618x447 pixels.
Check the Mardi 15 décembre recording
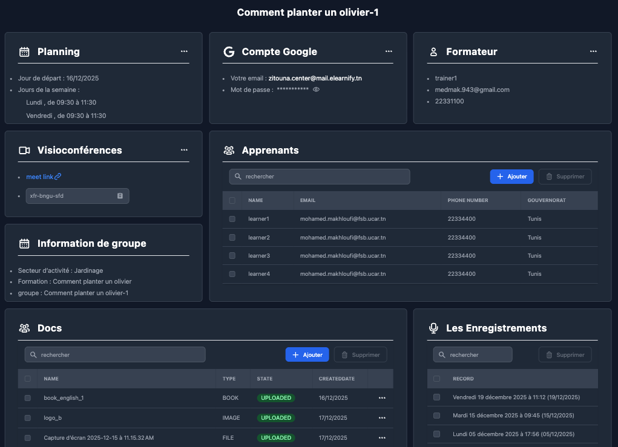point(436,416)
